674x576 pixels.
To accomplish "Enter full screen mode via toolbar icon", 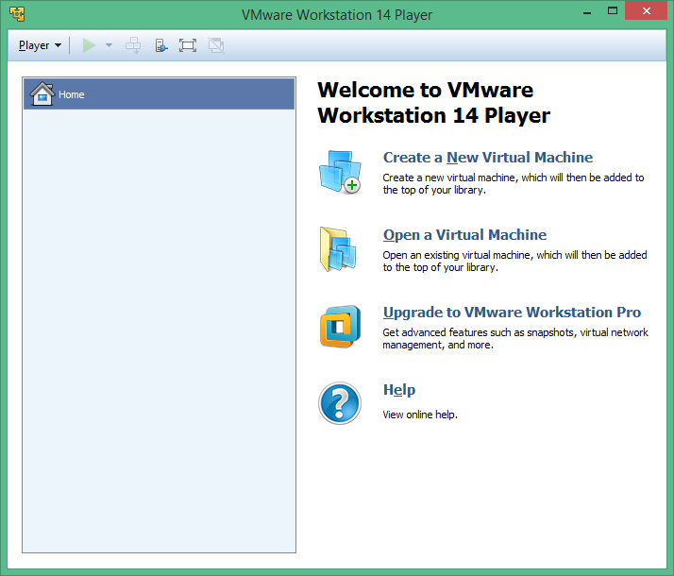I will click(x=188, y=45).
